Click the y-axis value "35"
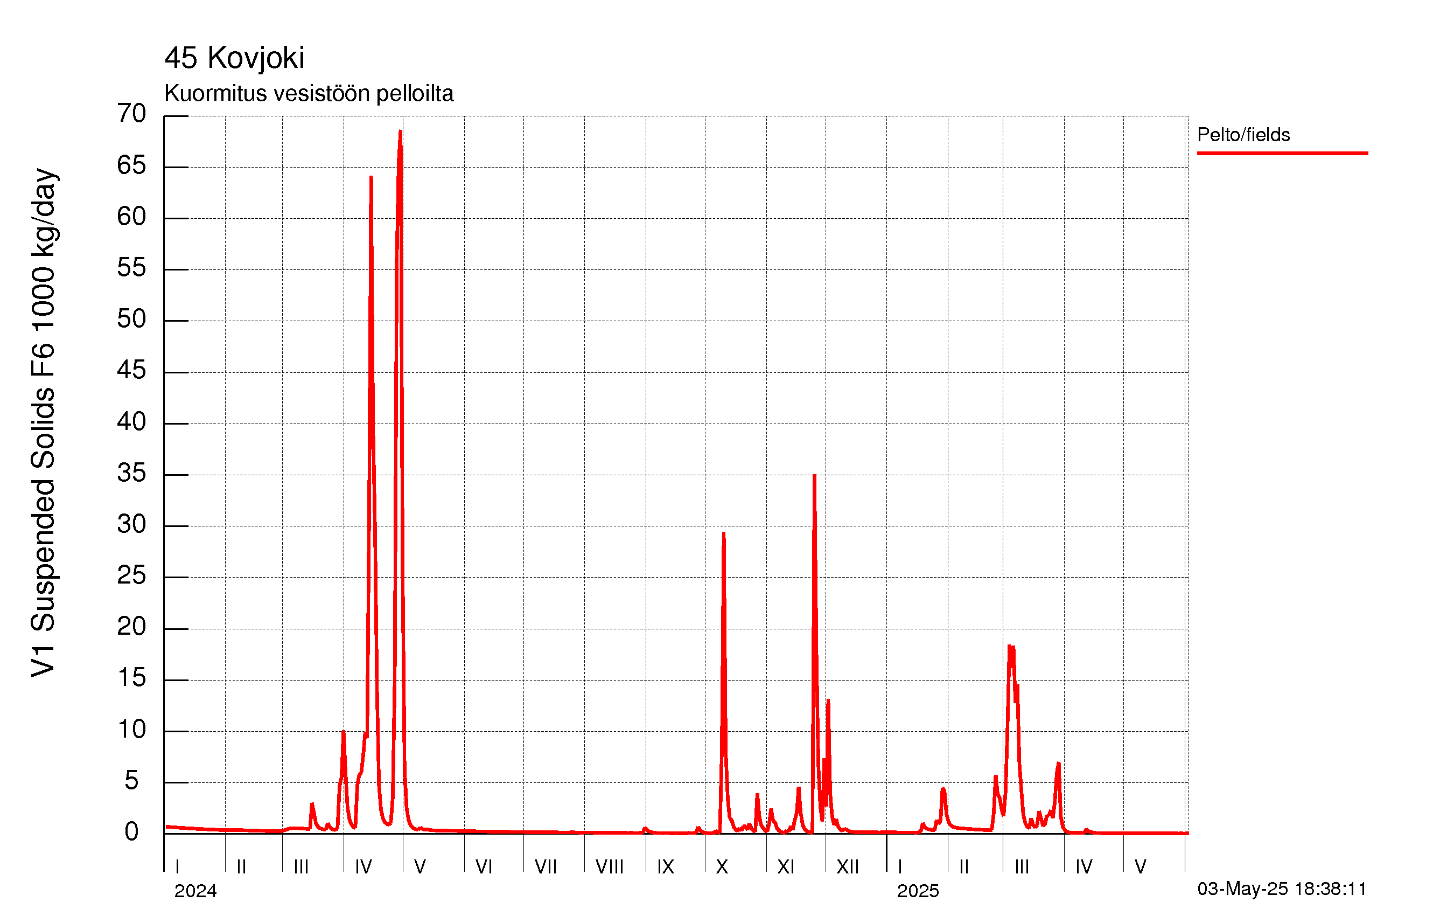This screenshot has height=916, width=1454. click(x=131, y=473)
